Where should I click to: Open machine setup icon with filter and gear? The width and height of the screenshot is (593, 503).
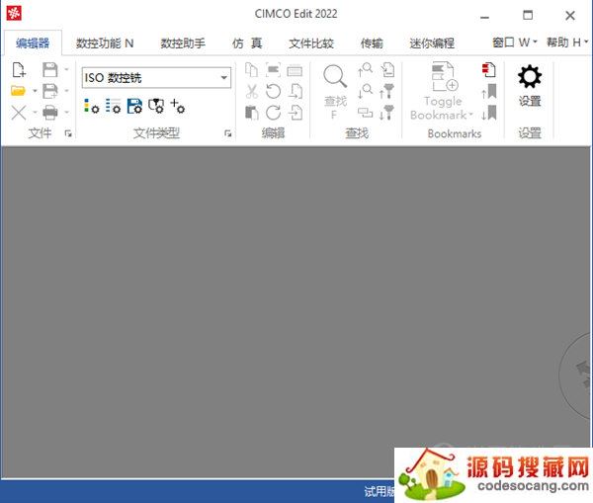tap(156, 107)
